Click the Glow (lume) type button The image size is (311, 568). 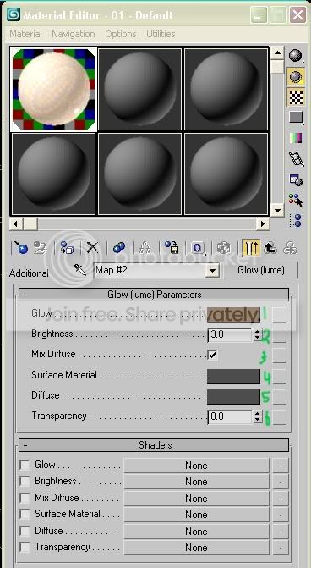click(261, 270)
